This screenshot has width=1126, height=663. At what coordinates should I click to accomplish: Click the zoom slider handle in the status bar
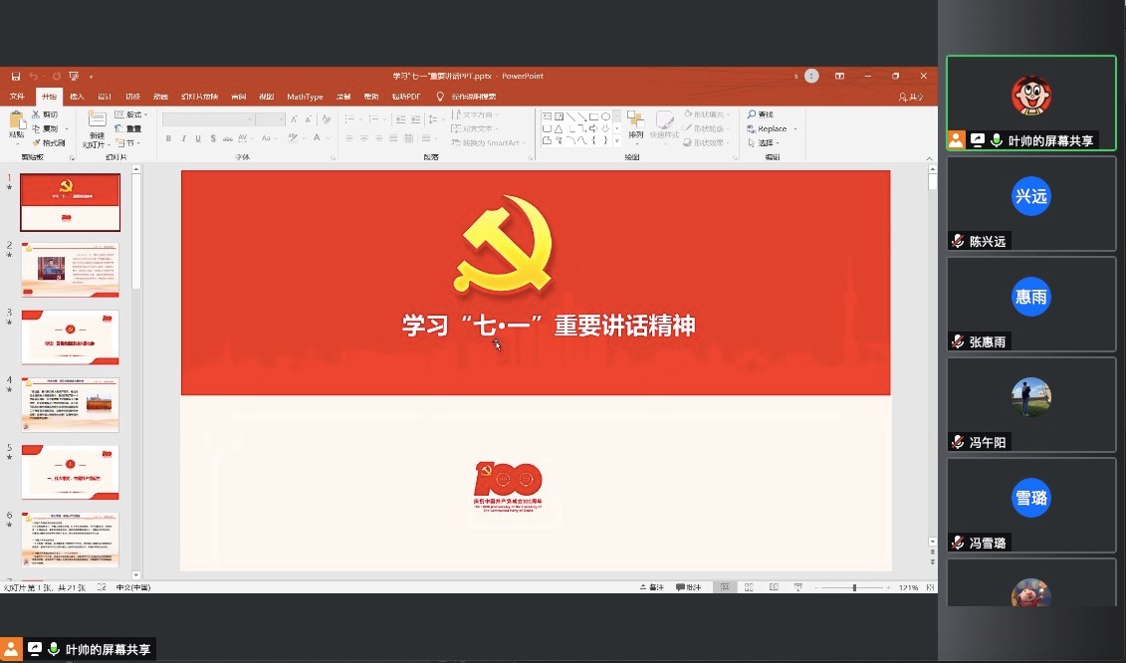854,587
